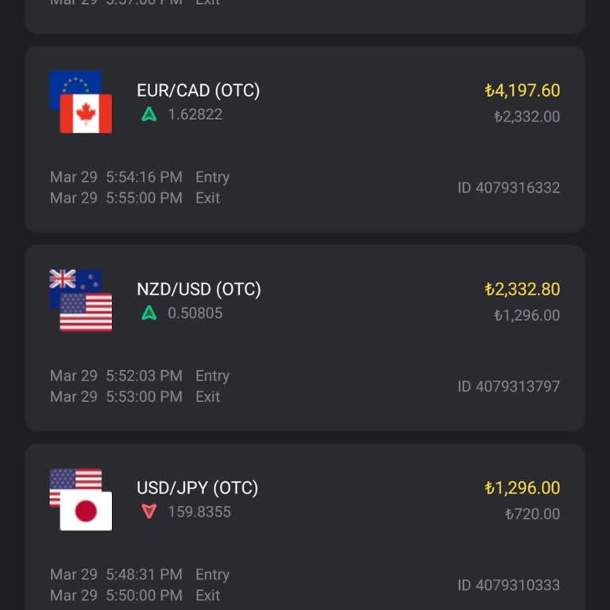Click the EUR/CAD flag pair icon

(x=81, y=102)
